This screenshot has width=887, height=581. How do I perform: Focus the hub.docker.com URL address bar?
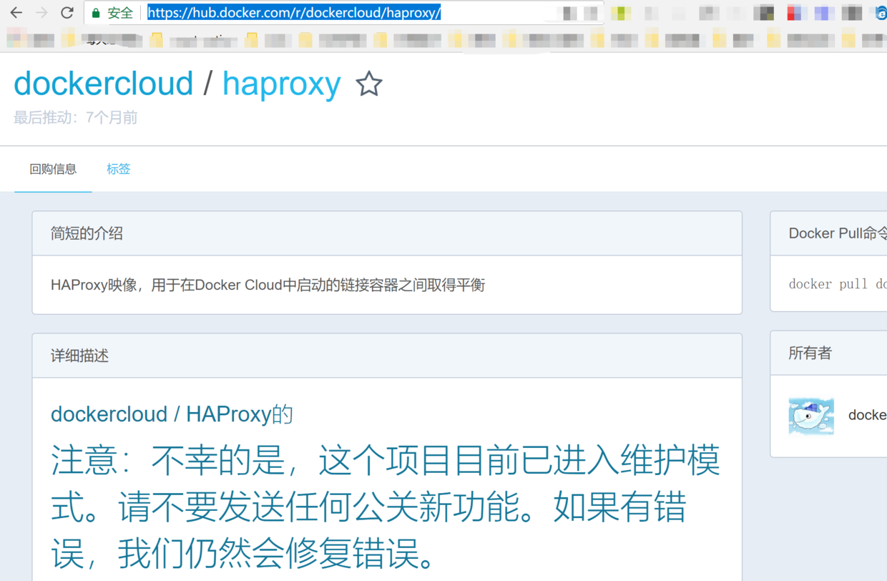343,13
